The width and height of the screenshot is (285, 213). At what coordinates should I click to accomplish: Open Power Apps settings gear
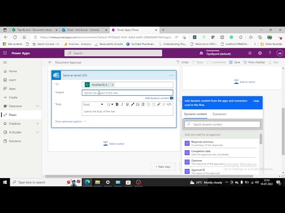[260, 53]
